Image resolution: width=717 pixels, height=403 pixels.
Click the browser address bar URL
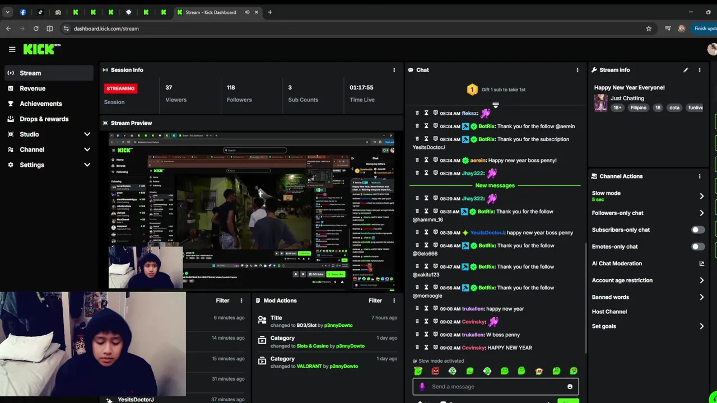tap(106, 29)
